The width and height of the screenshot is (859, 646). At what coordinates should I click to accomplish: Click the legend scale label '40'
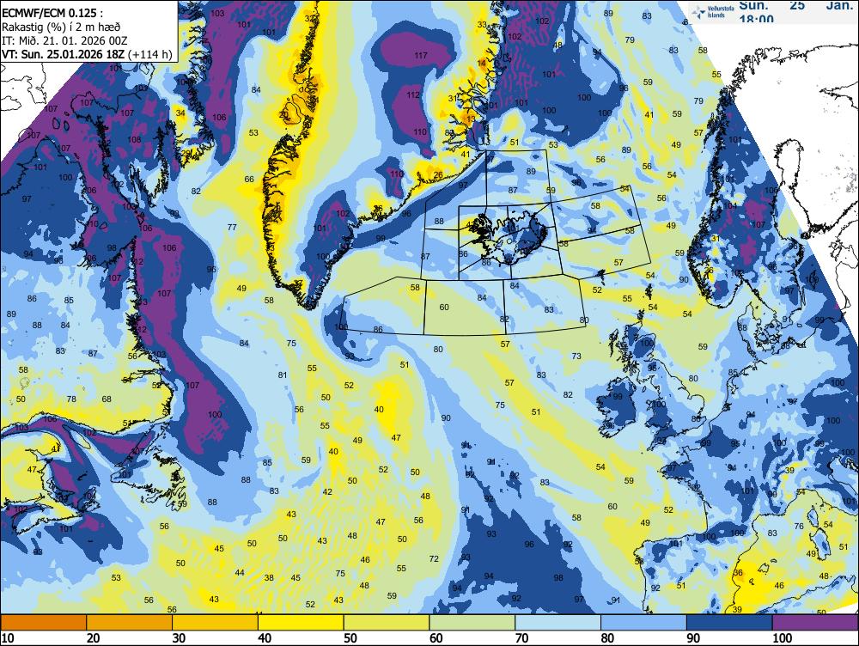265,637
